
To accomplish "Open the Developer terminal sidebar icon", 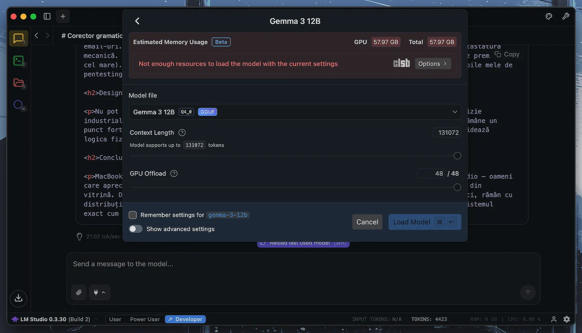I will pyautogui.click(x=18, y=61).
